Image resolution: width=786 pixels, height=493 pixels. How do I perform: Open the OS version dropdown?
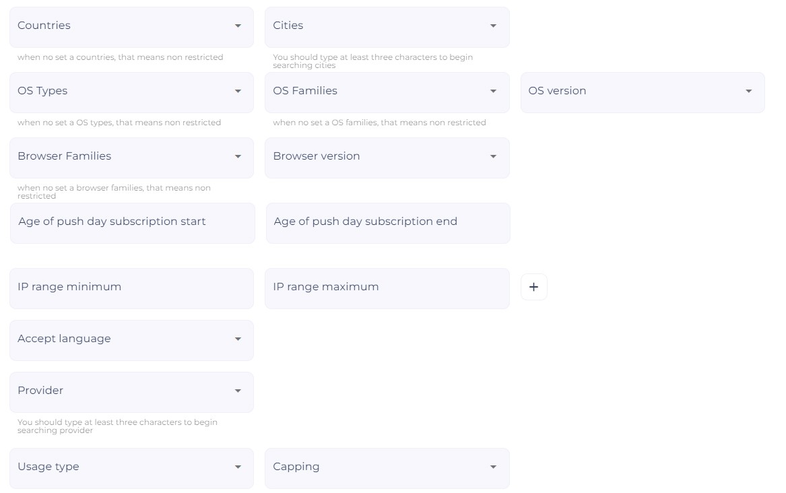click(643, 92)
